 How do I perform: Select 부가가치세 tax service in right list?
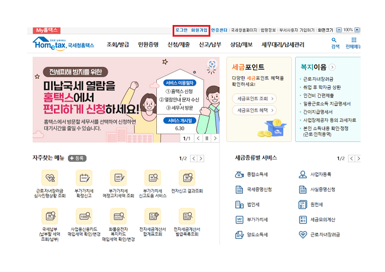[x=251, y=220]
